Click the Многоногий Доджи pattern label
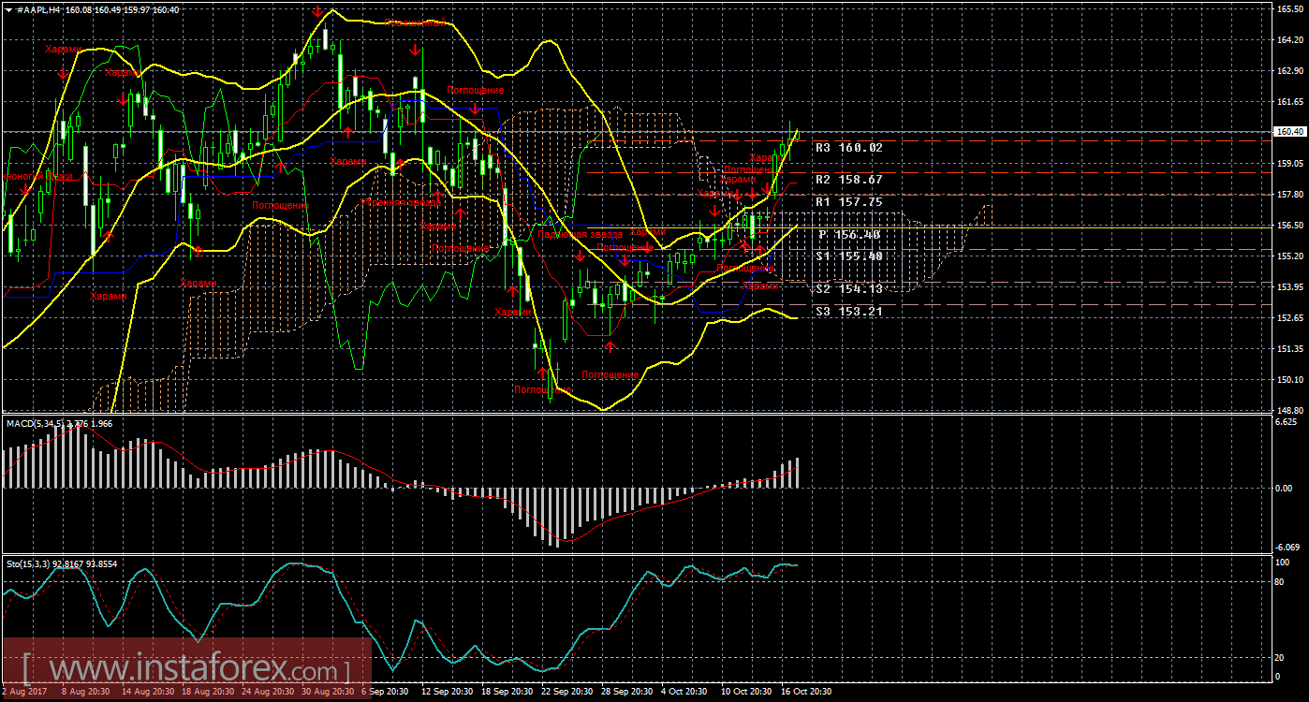 coord(37,176)
